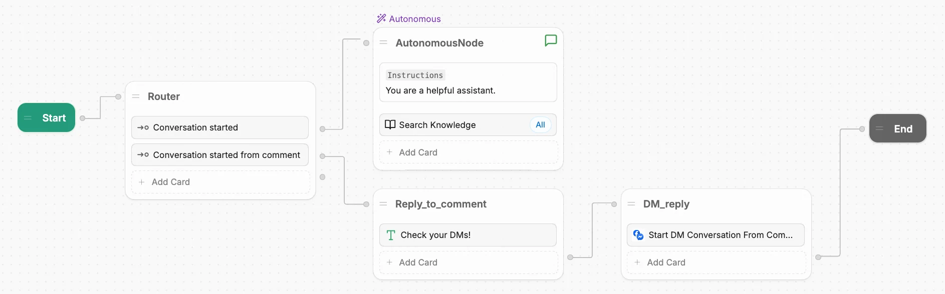Screen dimensions: 945x294
Task: Click the plus icon in Router's Add Card
Action: [x=141, y=182]
